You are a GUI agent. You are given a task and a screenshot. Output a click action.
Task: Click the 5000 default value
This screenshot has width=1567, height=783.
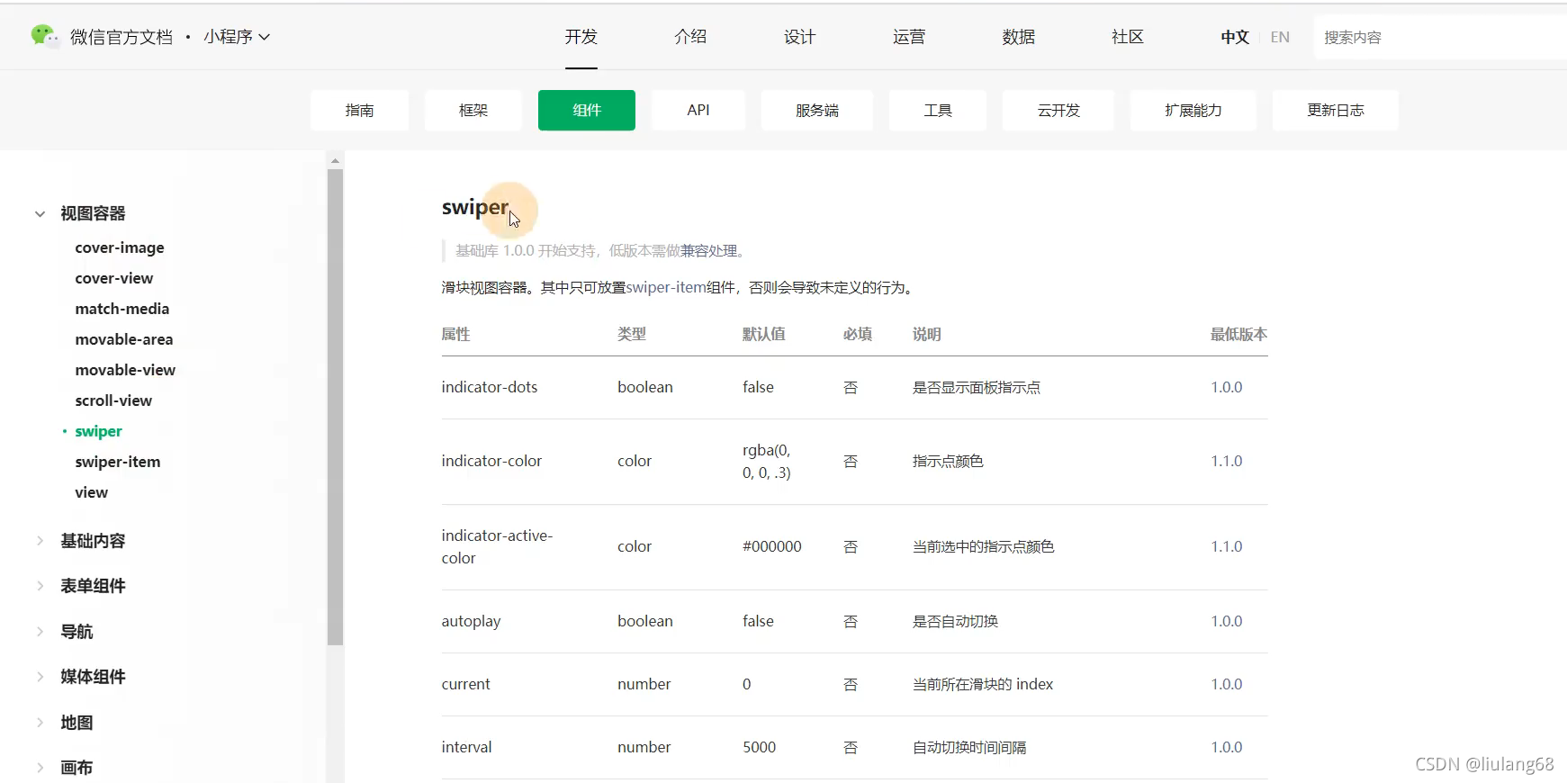[759, 747]
